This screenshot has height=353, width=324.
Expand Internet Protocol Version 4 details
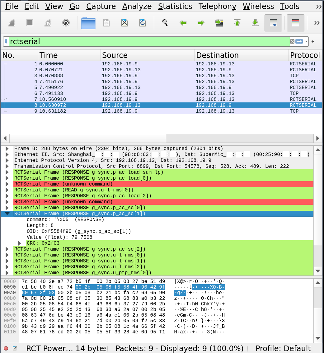(x=7, y=160)
